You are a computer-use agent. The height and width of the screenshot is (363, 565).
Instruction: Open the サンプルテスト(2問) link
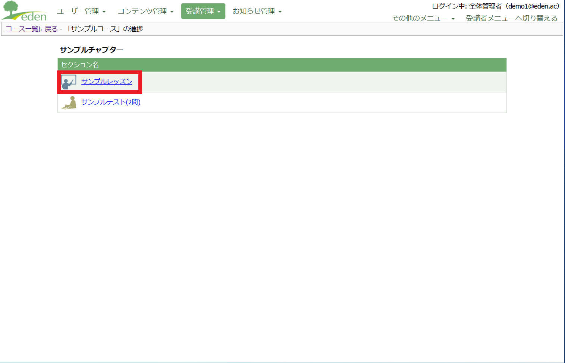tap(111, 102)
